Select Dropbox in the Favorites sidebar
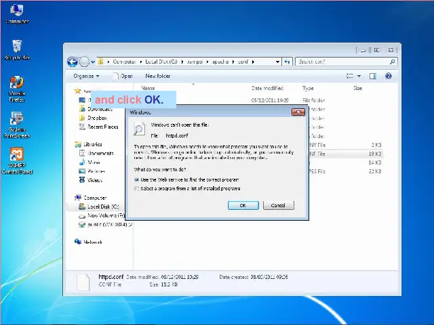The width and height of the screenshot is (434, 325). (x=93, y=118)
